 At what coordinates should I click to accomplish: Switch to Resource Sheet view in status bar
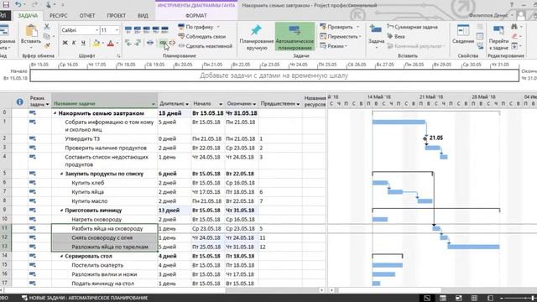[474, 298]
